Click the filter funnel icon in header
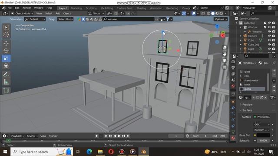 [x=168, y=19]
